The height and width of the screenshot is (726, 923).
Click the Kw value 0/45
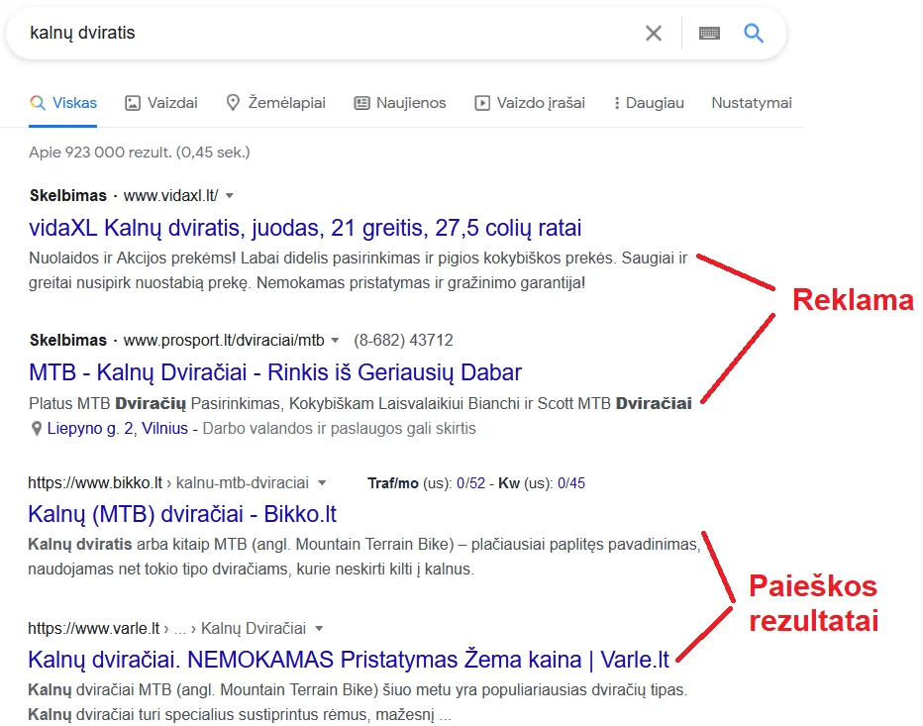coord(571,483)
